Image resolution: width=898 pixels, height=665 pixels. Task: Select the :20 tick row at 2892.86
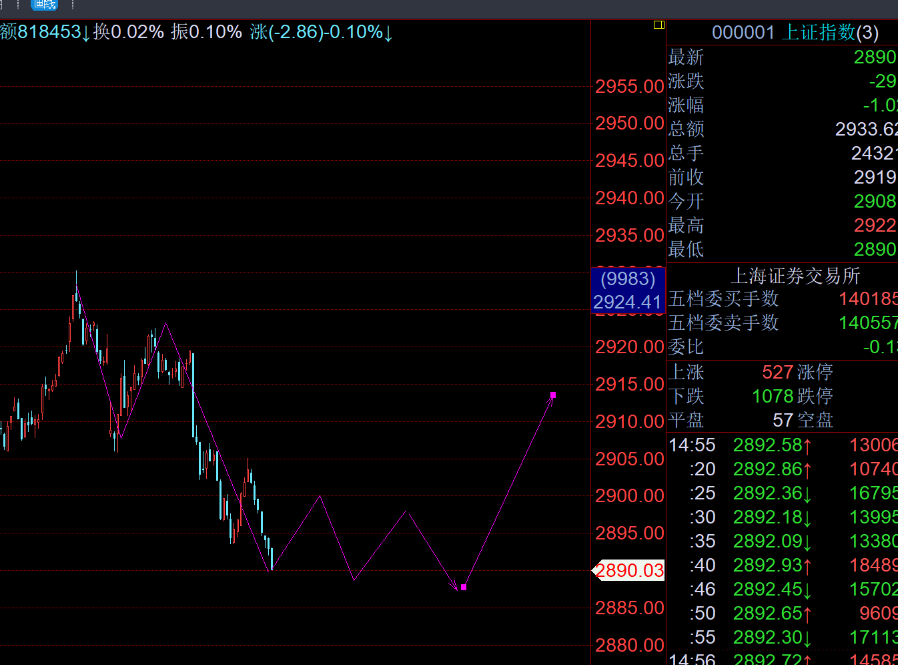(783, 469)
